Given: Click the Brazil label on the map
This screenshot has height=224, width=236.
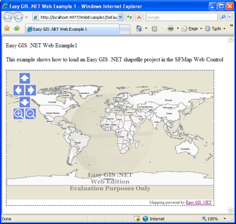Looking at the screenshot, I should [x=78, y=143].
